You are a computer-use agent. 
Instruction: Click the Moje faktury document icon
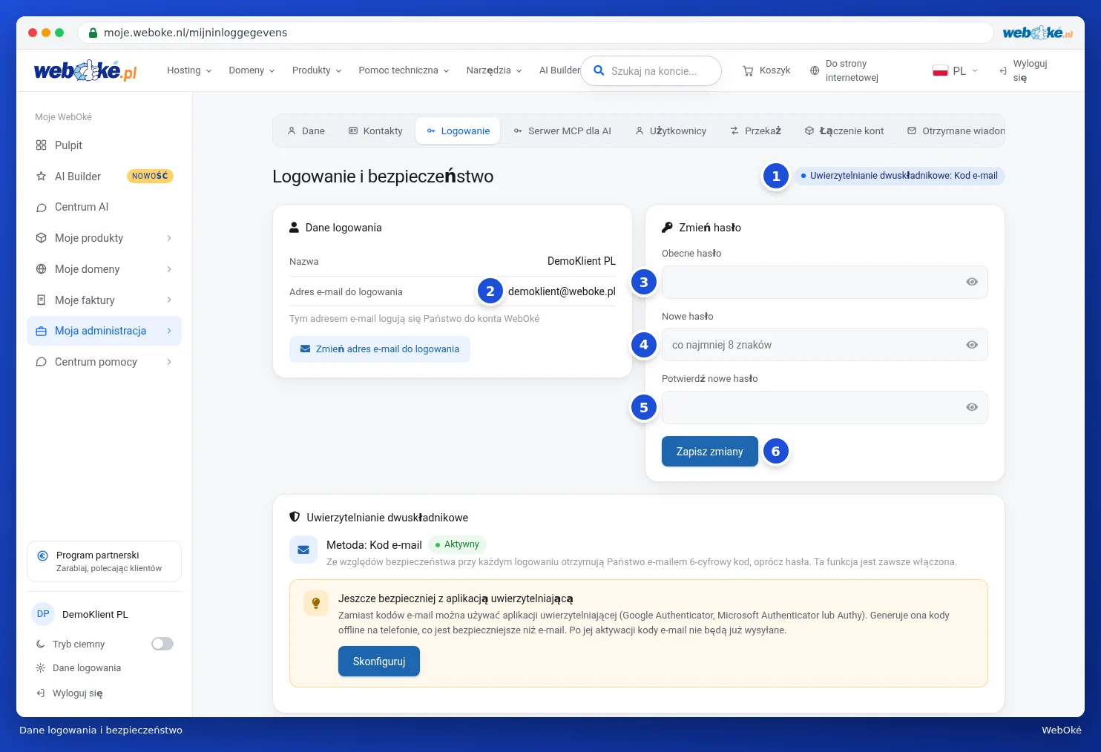coord(41,300)
